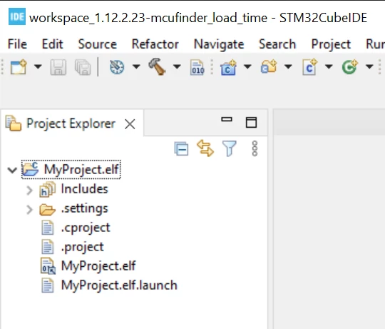This screenshot has height=329, width=385.
Task: Open the File menu
Action: [17, 44]
